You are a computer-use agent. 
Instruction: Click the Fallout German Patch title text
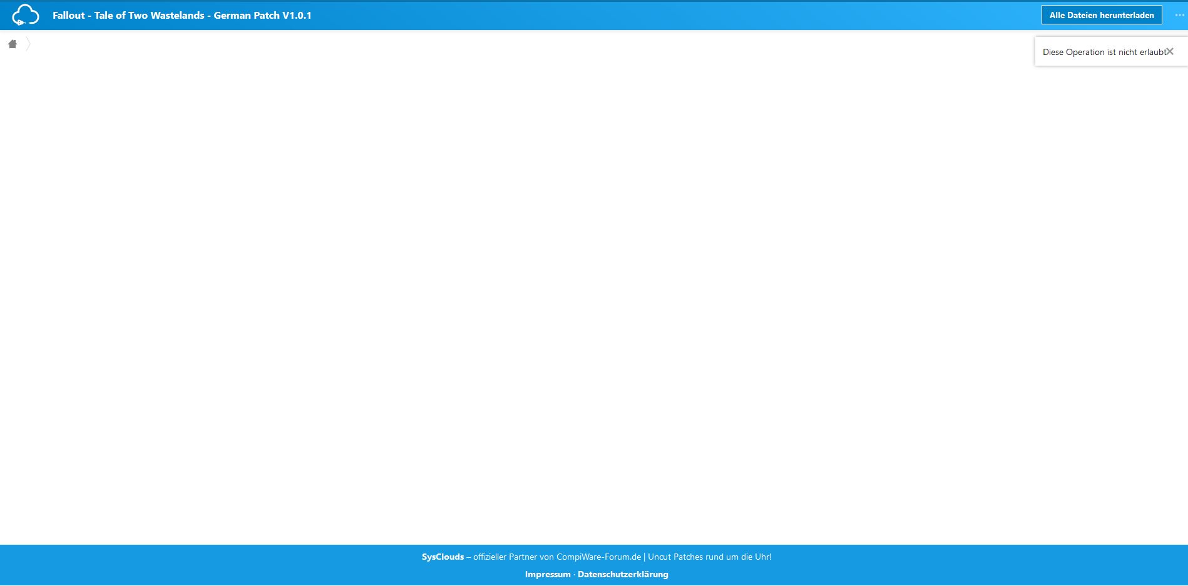(182, 15)
